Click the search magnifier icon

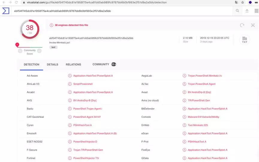[237, 11]
